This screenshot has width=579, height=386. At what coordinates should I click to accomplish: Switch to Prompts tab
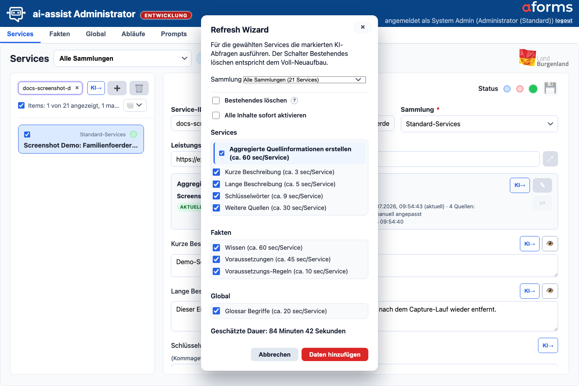[x=174, y=34]
